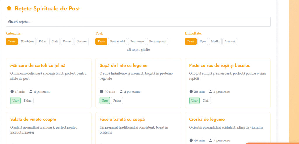Choose the Desert category filter

point(67,42)
